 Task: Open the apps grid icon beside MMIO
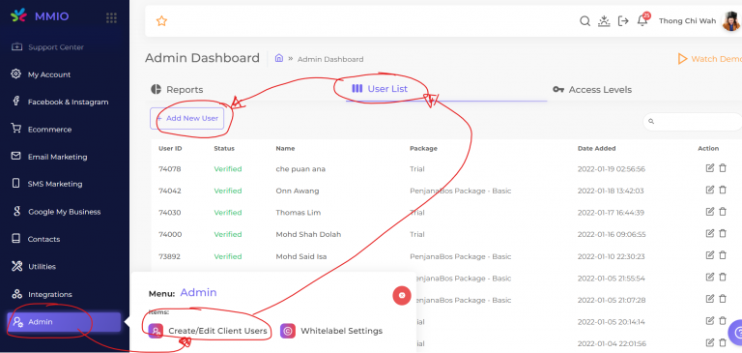tap(111, 18)
